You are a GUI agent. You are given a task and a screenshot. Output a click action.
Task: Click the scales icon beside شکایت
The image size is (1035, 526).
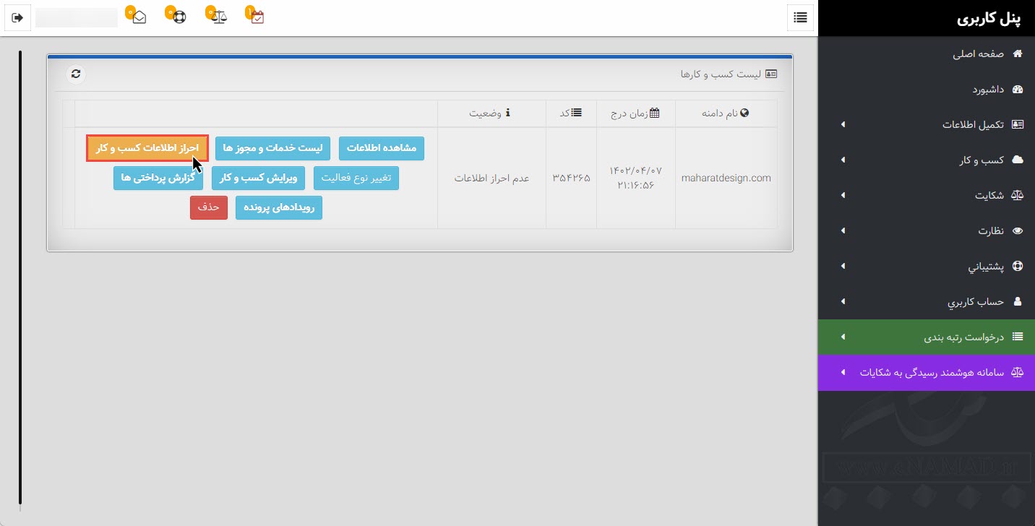pos(1018,195)
